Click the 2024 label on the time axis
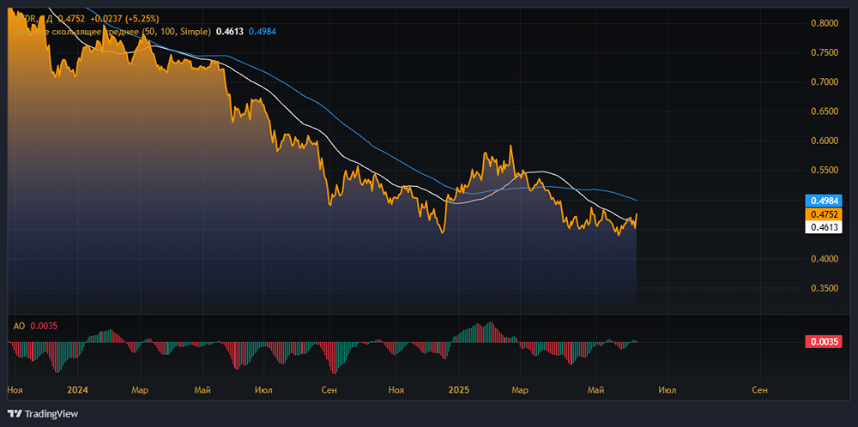The image size is (858, 427). pos(76,390)
